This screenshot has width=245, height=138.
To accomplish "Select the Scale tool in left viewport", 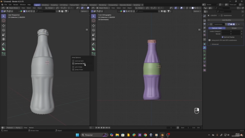I will (3, 35).
